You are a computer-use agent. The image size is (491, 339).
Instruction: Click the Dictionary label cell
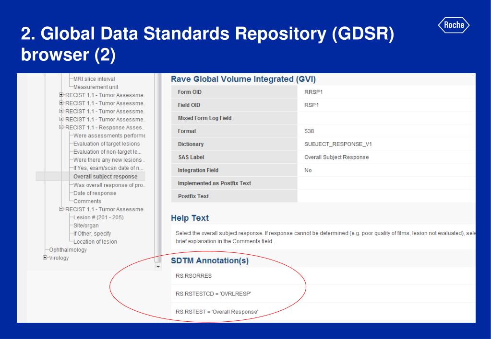tap(234, 144)
